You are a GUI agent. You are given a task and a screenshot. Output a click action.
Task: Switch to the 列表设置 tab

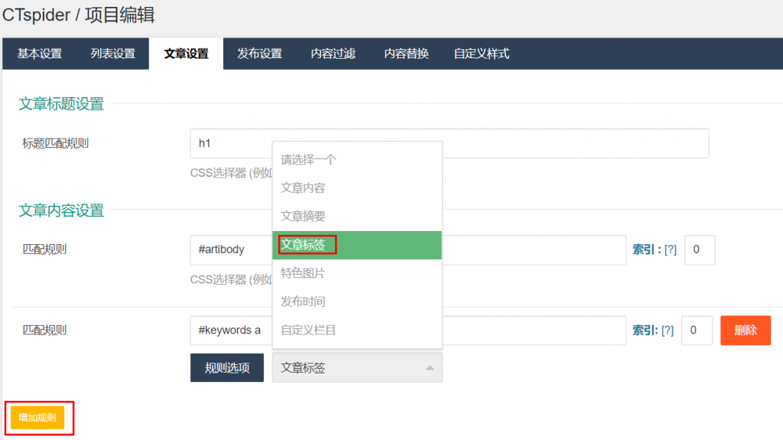point(113,54)
